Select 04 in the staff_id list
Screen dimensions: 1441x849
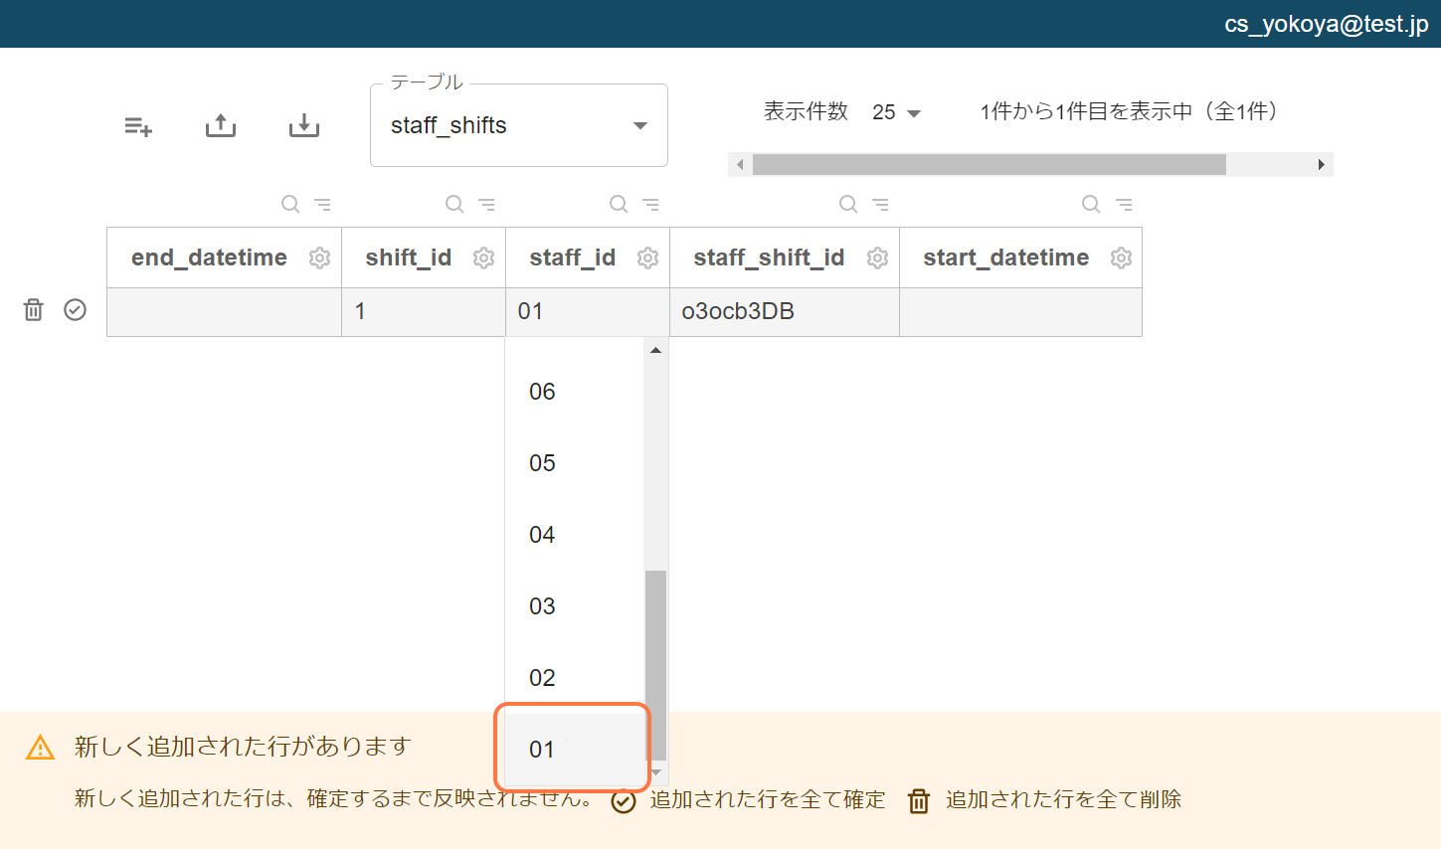click(575, 535)
